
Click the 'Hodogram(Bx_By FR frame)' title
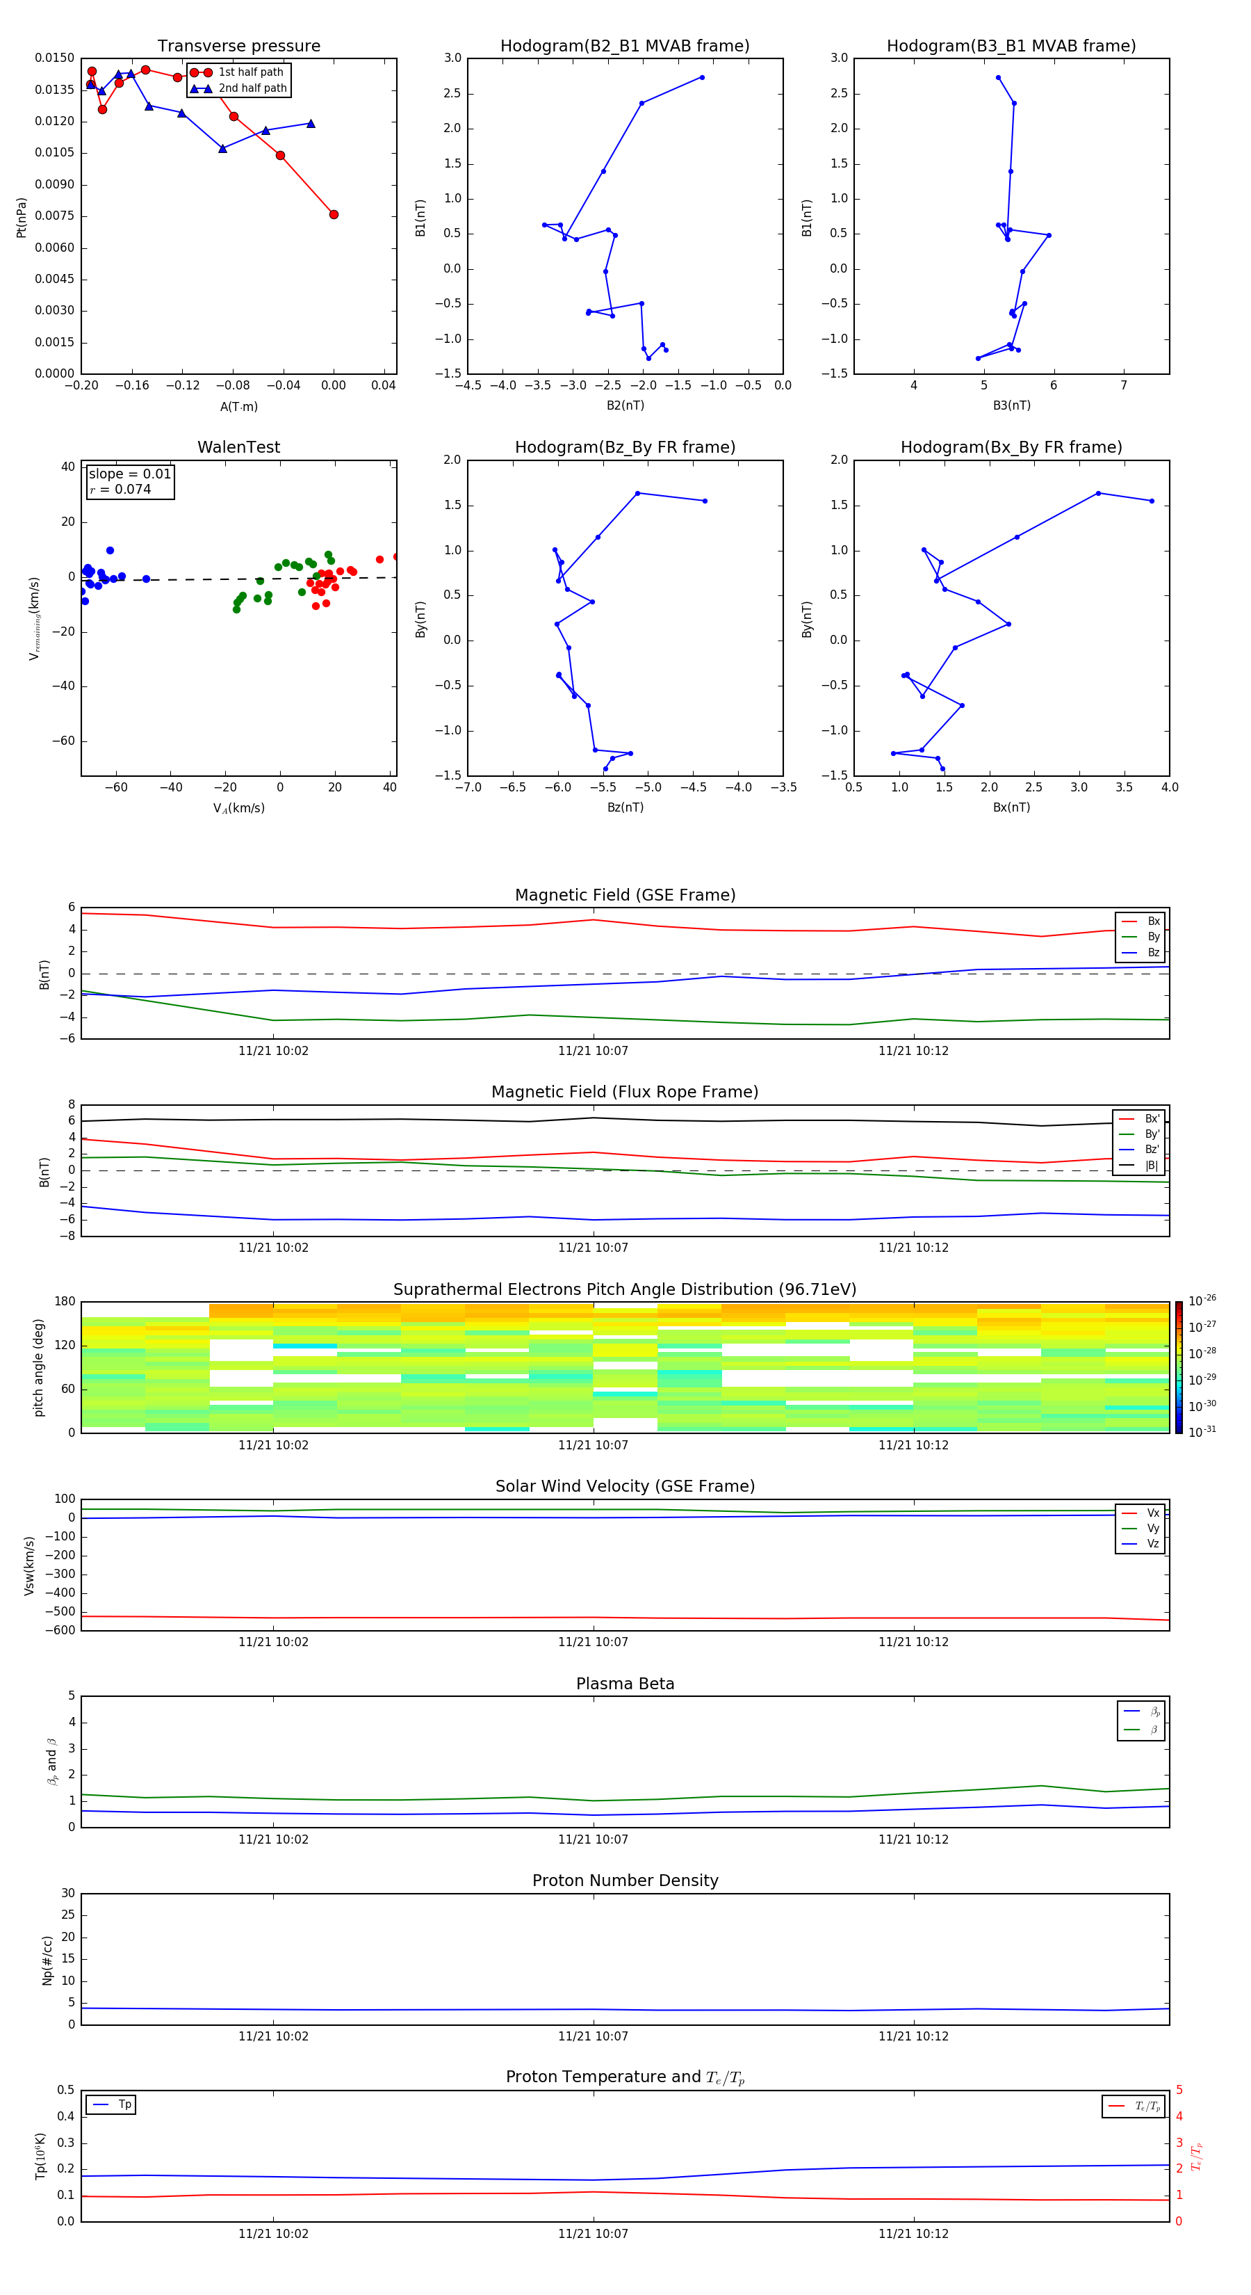click(x=1011, y=447)
